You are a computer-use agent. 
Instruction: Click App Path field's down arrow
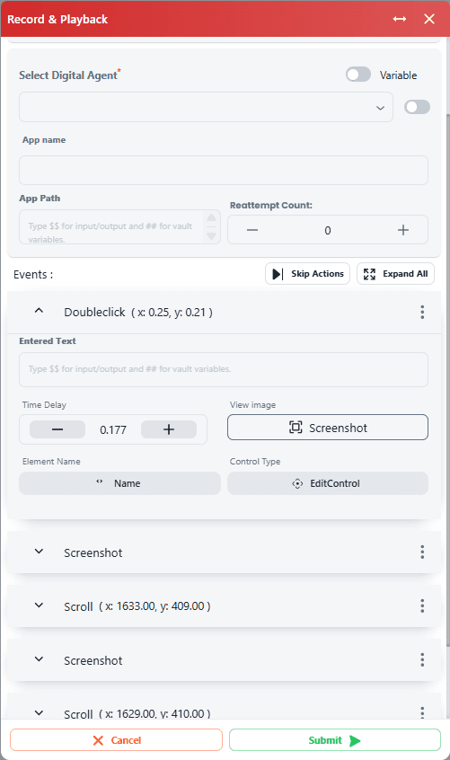tap(212, 236)
